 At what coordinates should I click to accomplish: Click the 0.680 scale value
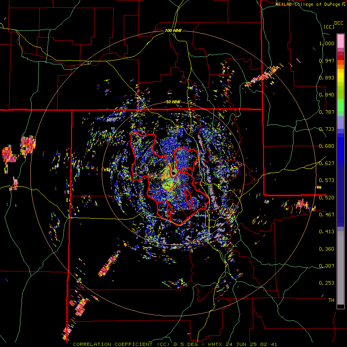click(x=327, y=146)
